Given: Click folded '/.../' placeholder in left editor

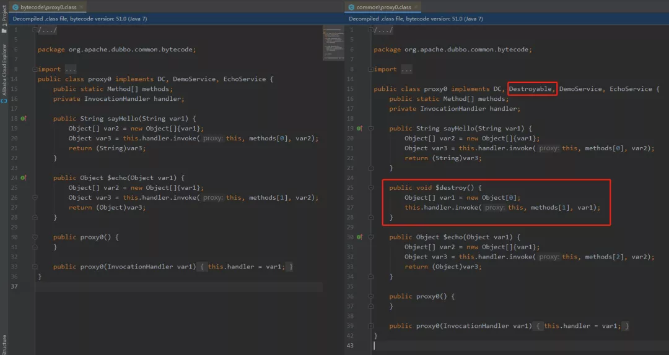Looking at the screenshot, I should pyautogui.click(x=47, y=30).
